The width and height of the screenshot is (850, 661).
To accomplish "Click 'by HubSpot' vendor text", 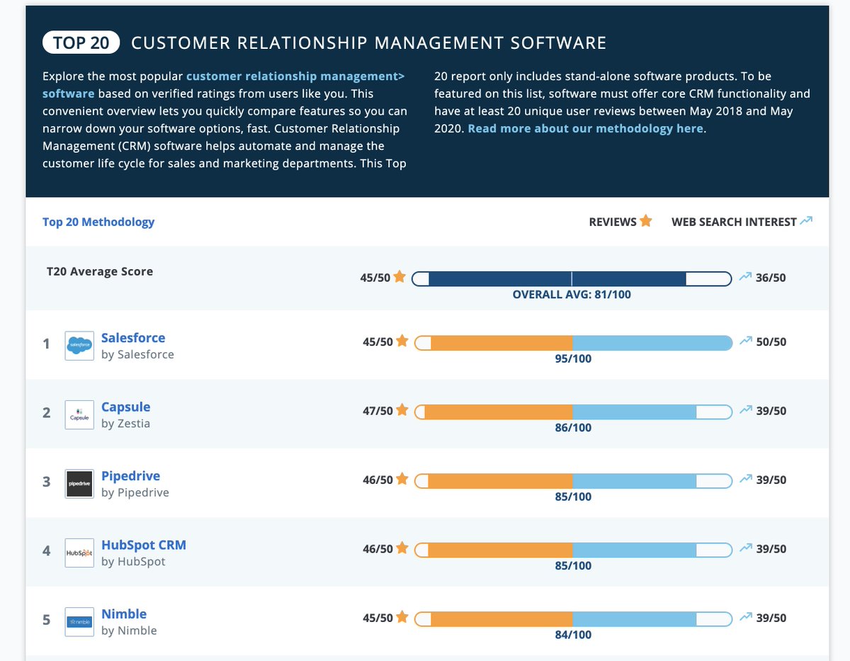I will point(133,562).
